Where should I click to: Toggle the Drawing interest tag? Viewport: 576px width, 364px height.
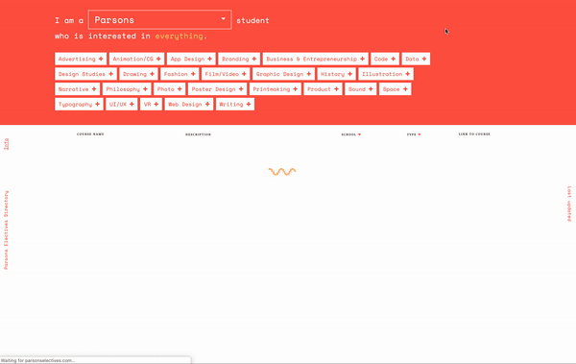tap(138, 74)
